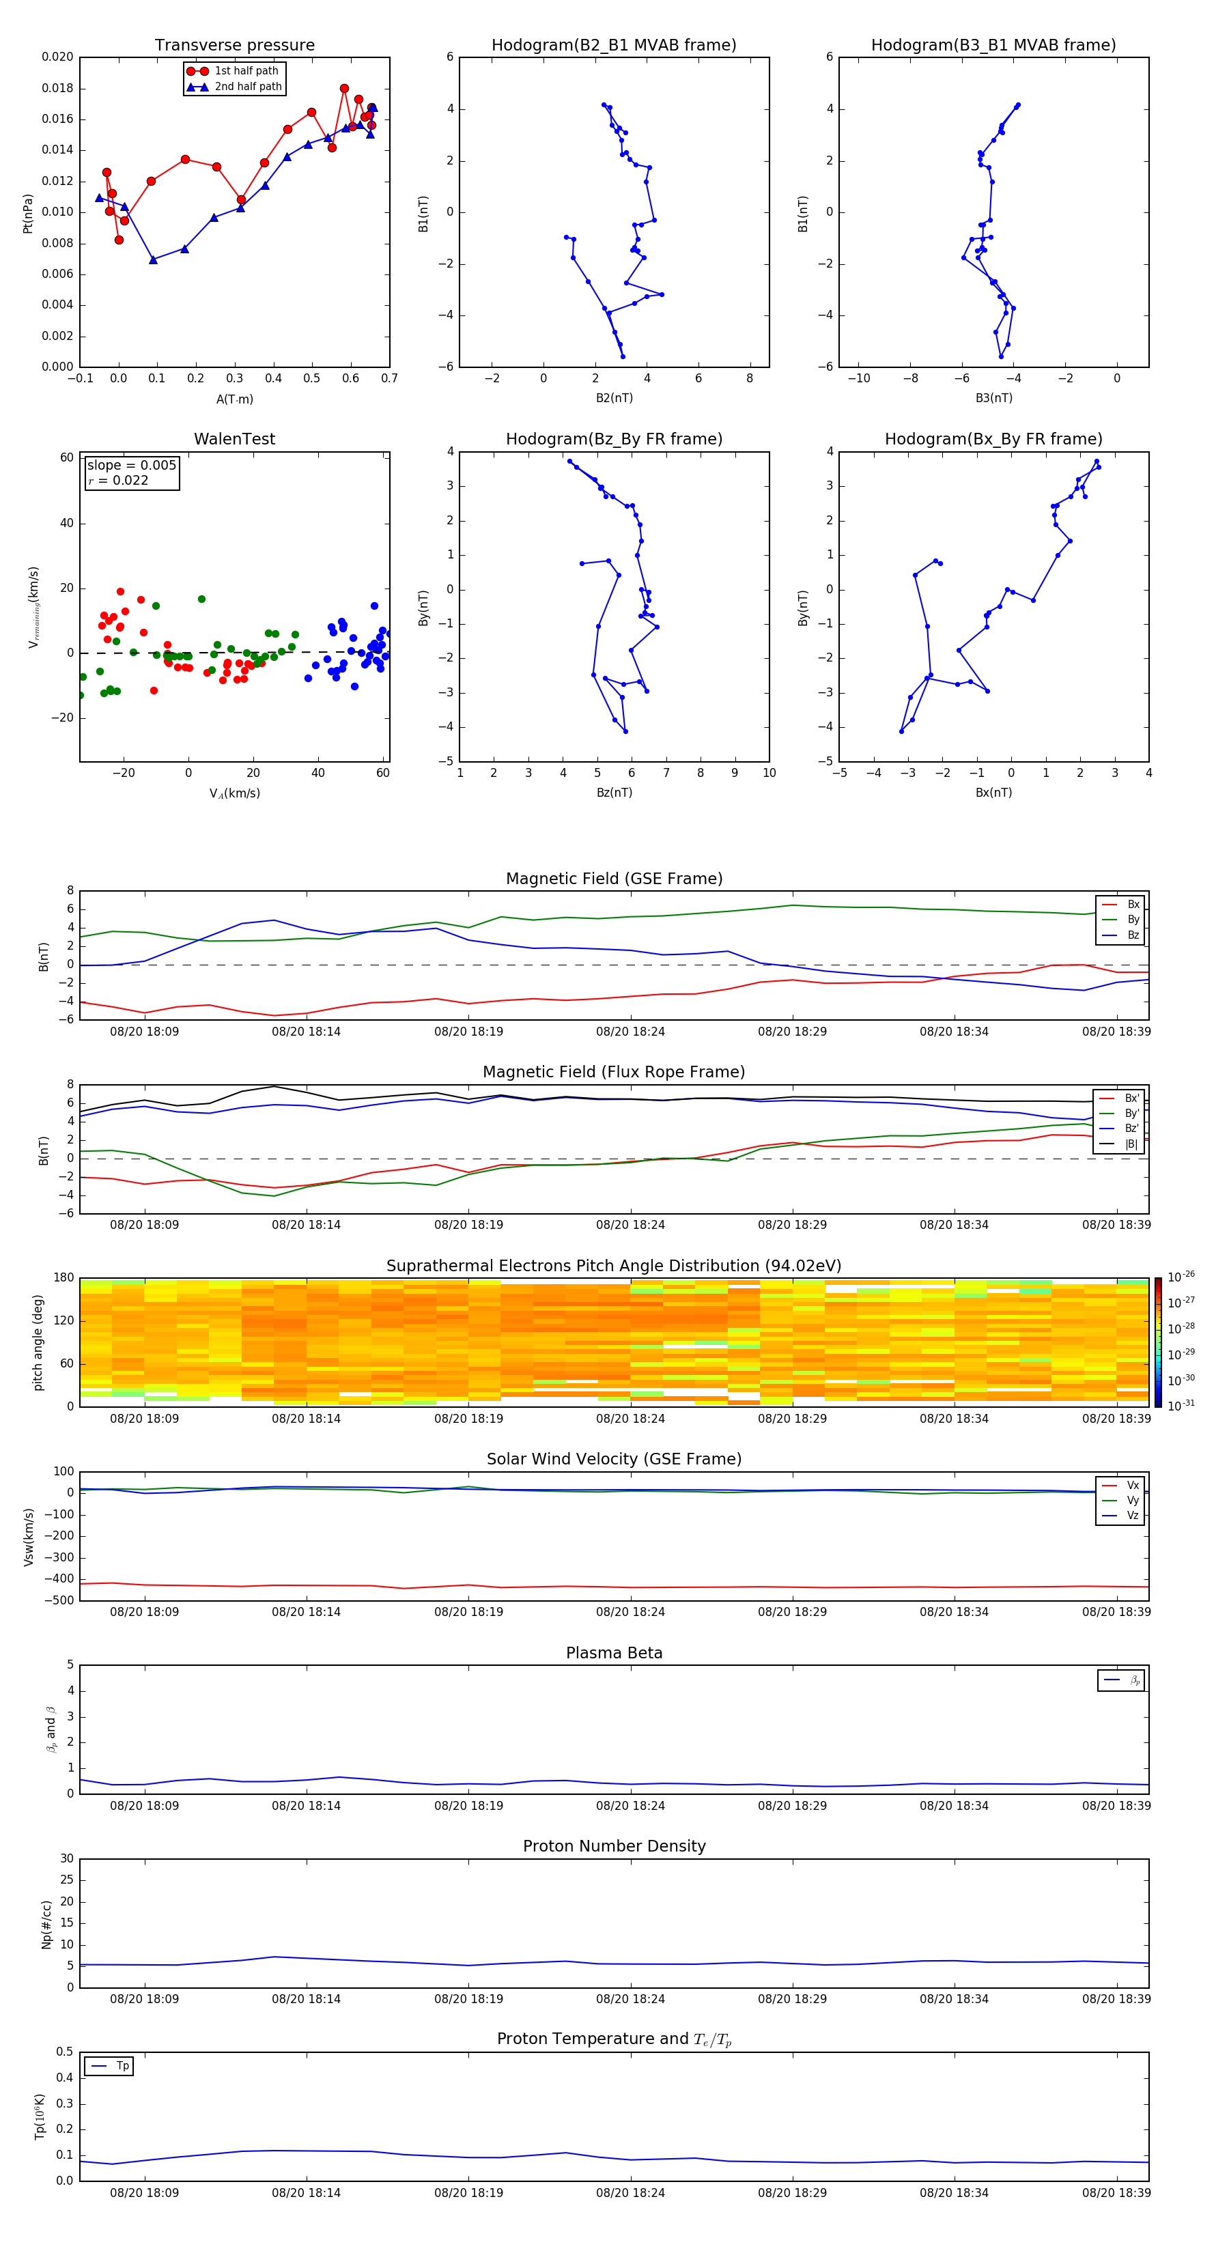Click the Magnetic Field (GSE Frame) title

[x=614, y=879]
